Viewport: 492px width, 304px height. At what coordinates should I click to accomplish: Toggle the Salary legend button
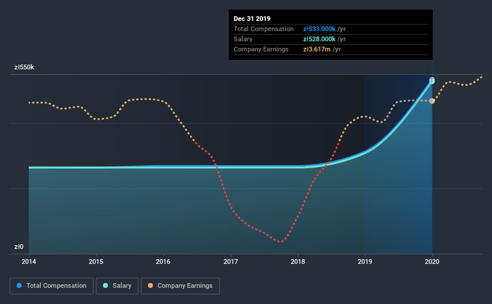(117, 286)
